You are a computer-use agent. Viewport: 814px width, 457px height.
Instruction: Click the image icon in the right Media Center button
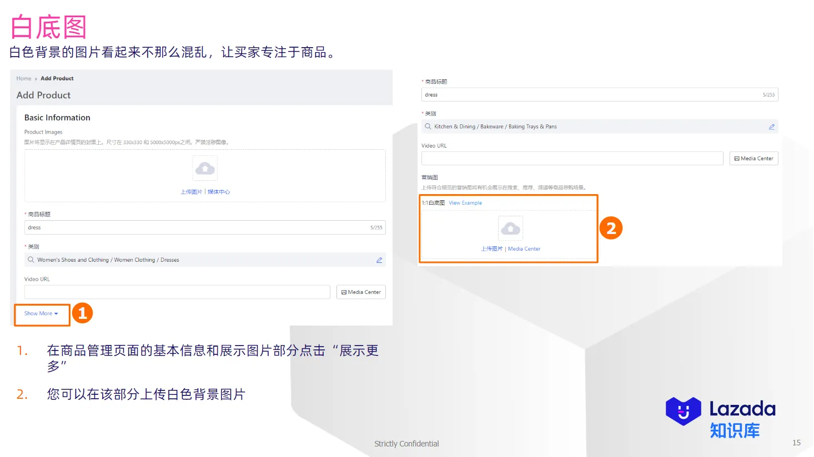tap(736, 158)
